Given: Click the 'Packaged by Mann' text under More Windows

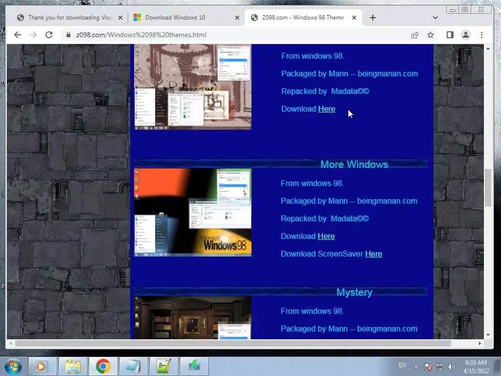Looking at the screenshot, I should [x=349, y=201].
